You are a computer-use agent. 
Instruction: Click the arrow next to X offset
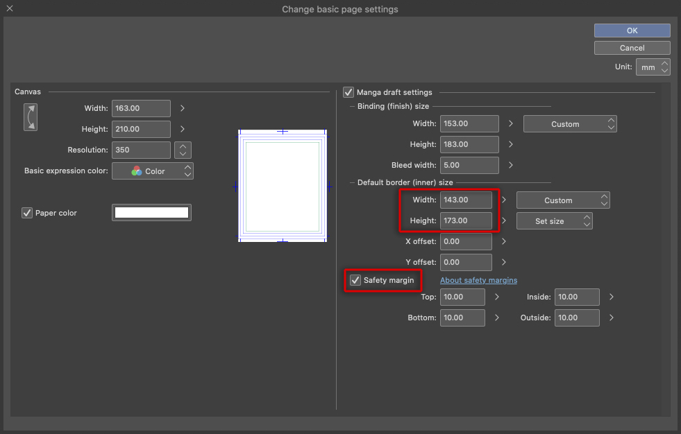click(x=504, y=241)
